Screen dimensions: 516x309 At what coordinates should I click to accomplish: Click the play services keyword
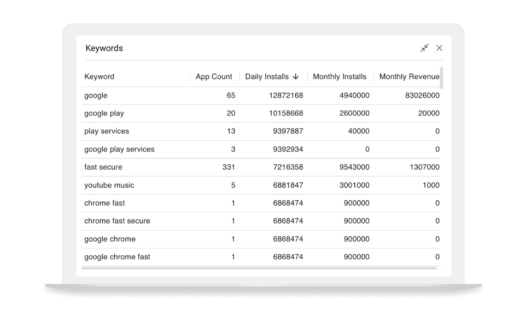pyautogui.click(x=107, y=131)
